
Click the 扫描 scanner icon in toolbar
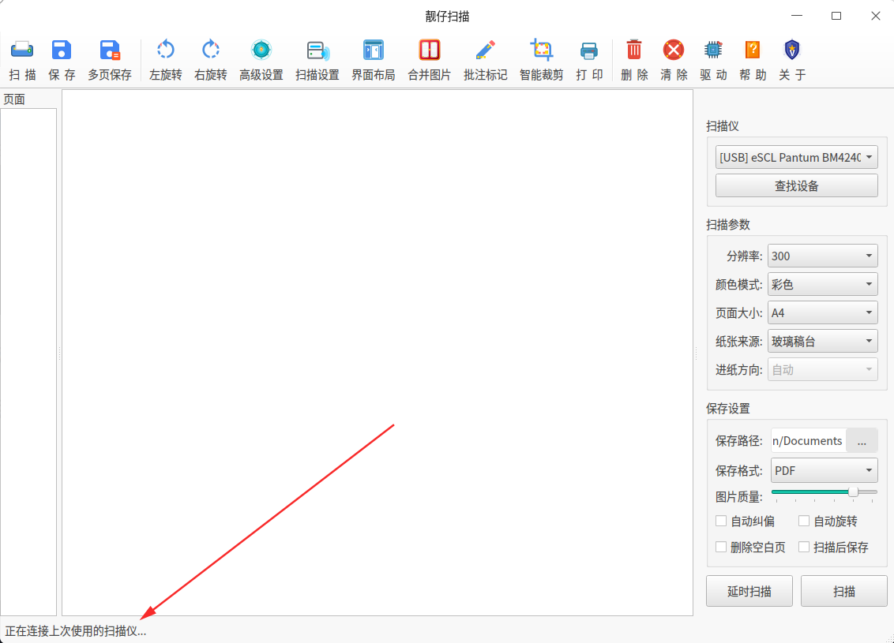pos(22,50)
